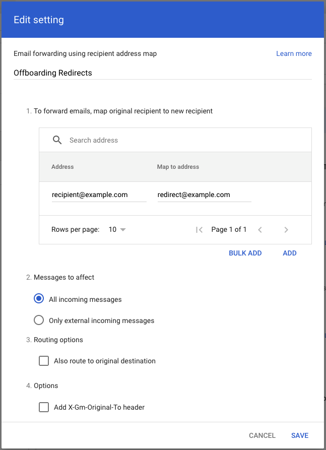Click the previous page chevron
The height and width of the screenshot is (450, 326).
pyautogui.click(x=260, y=230)
